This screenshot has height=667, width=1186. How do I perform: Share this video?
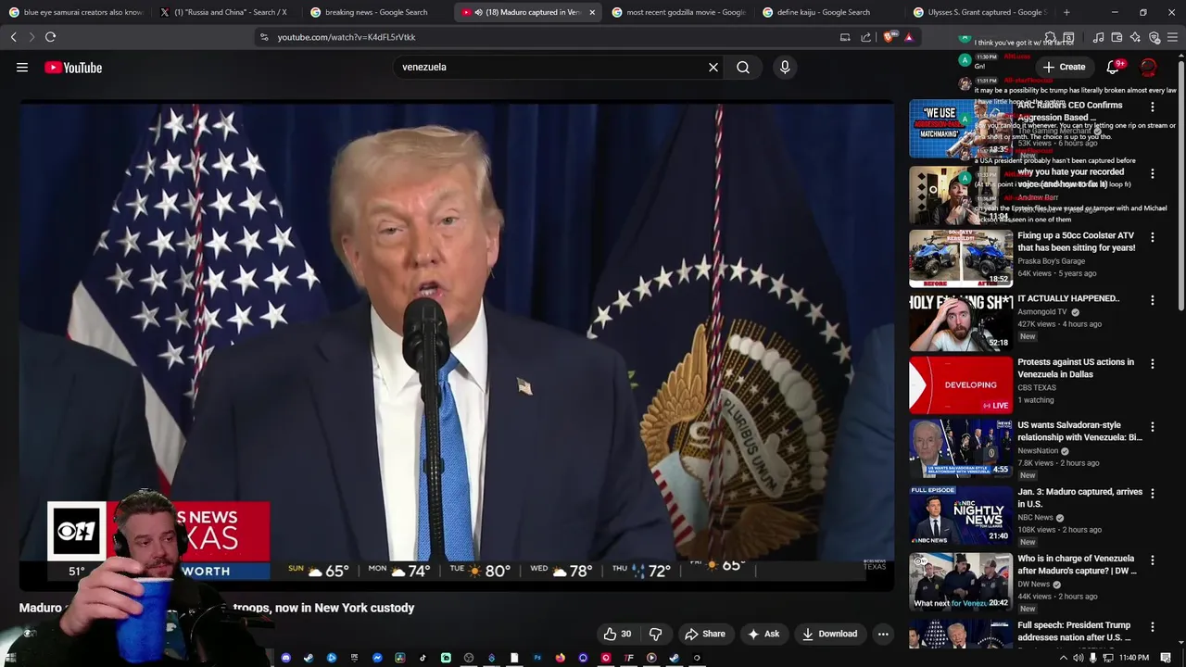pos(704,634)
